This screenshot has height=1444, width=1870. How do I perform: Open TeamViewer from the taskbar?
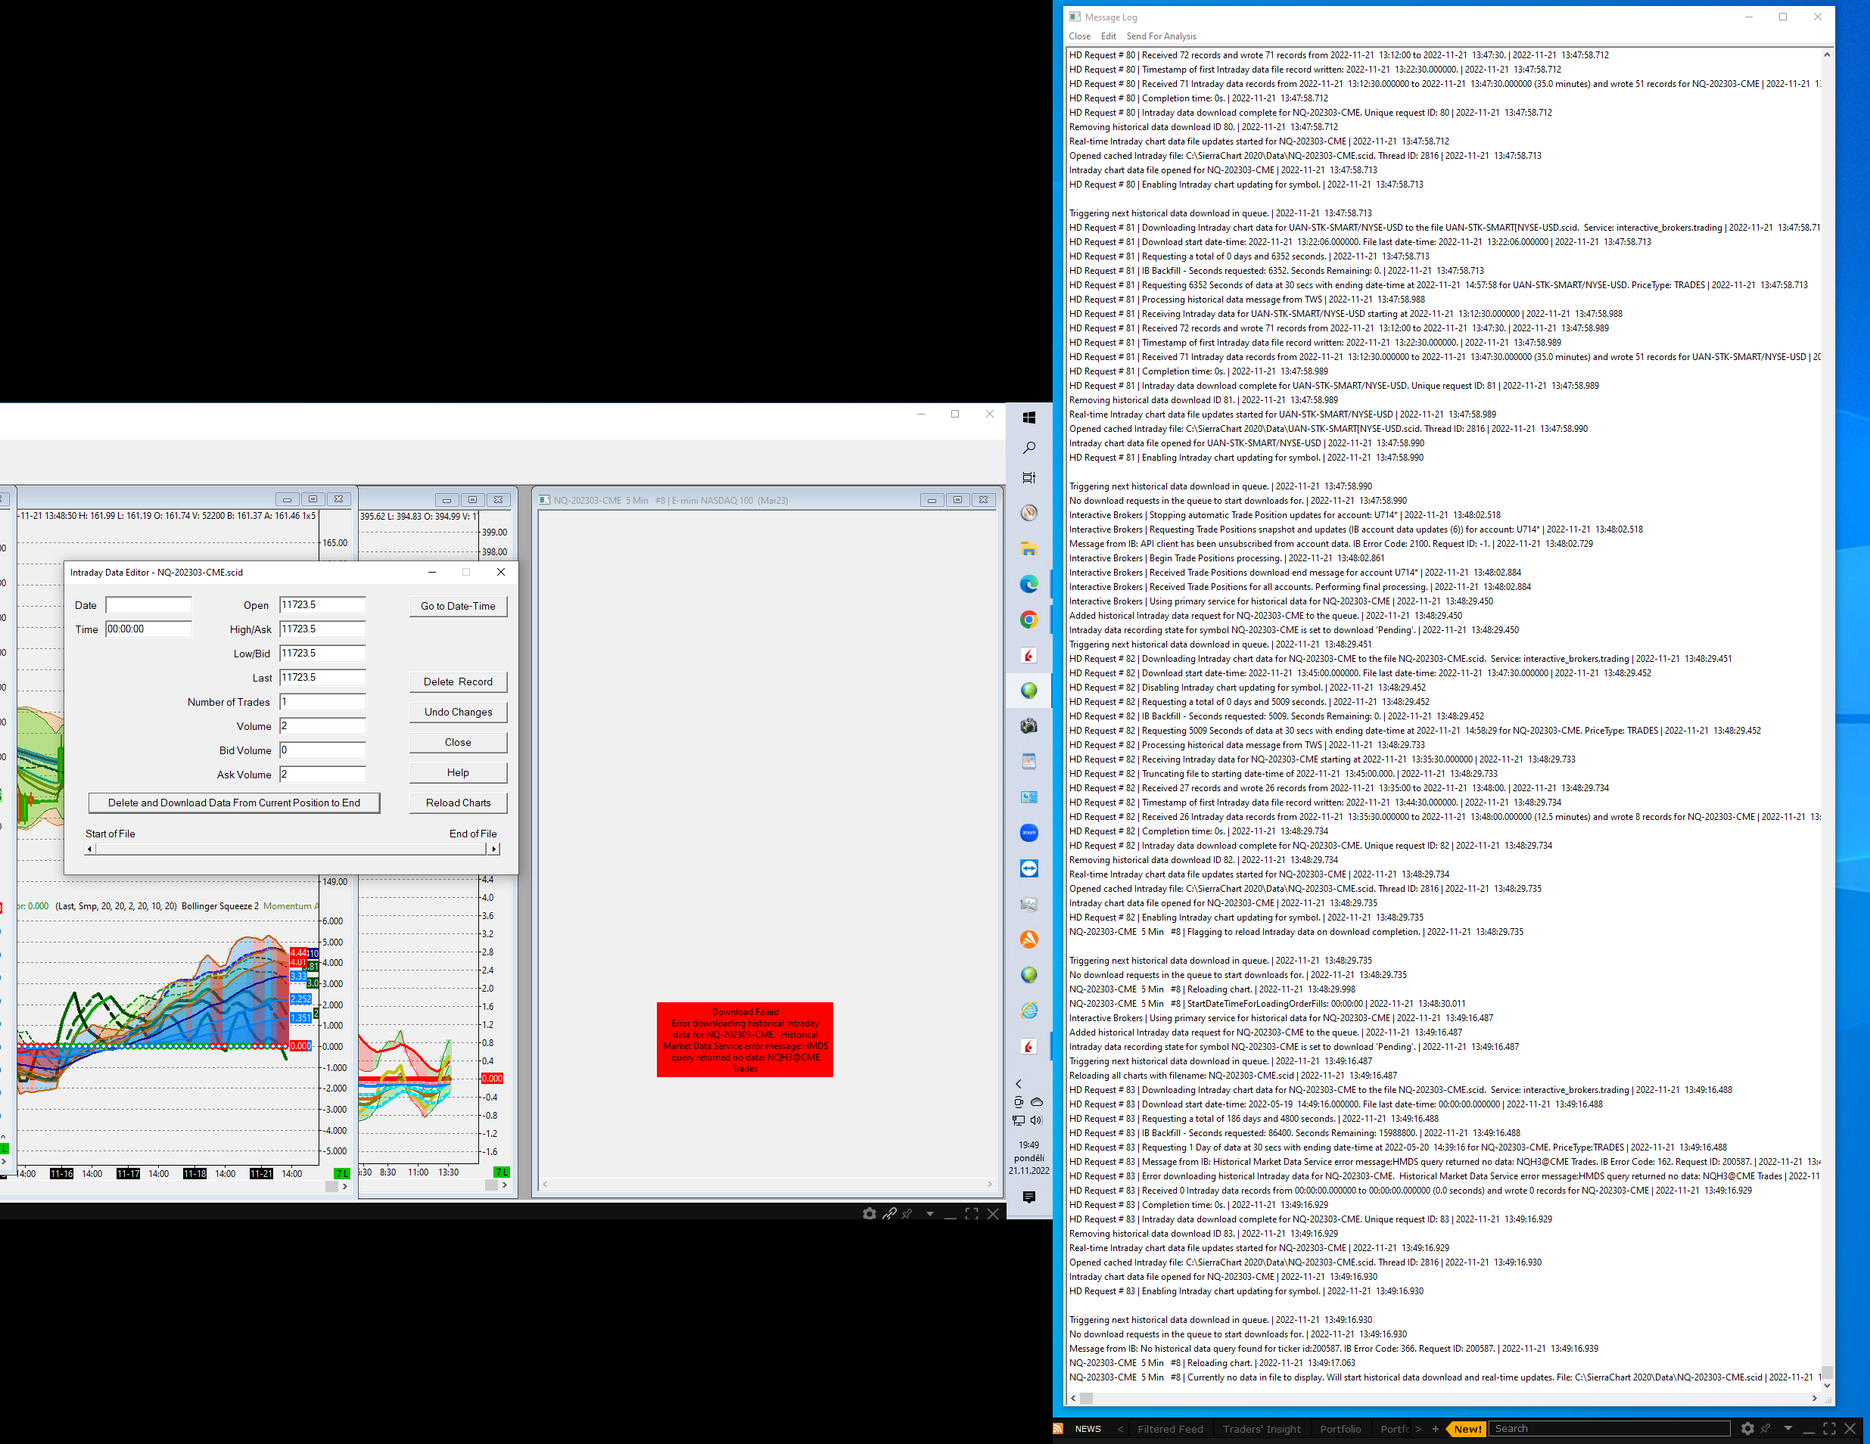1029,869
